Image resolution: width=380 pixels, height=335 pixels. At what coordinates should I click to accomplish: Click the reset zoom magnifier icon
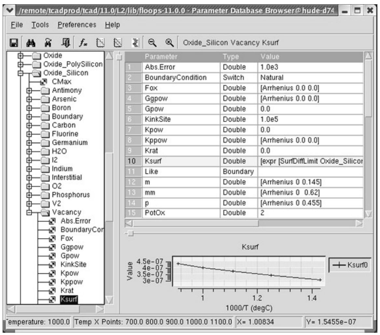169,43
